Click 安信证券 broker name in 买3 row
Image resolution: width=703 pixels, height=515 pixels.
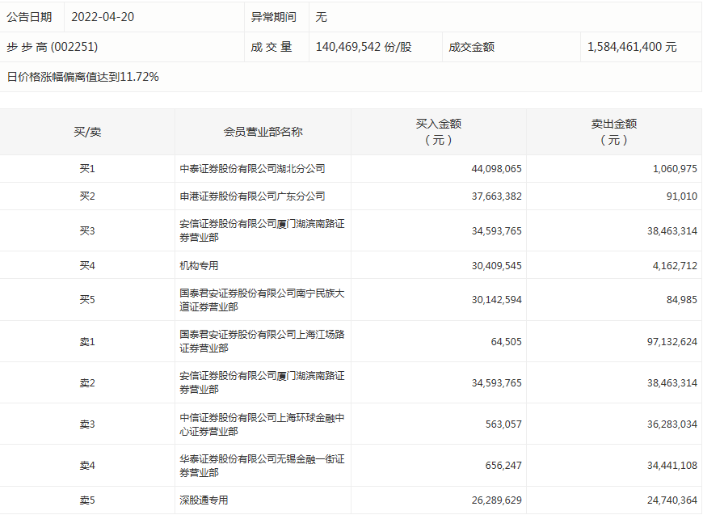click(262, 230)
